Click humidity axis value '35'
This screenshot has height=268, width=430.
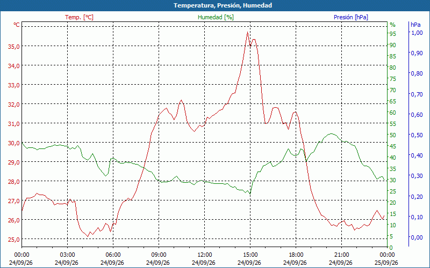(393, 169)
